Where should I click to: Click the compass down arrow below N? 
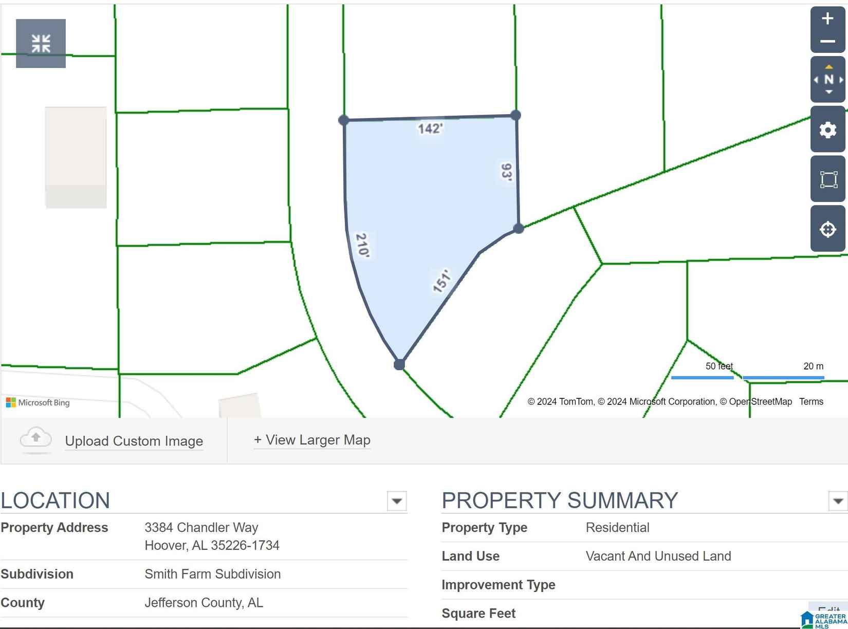[828, 92]
